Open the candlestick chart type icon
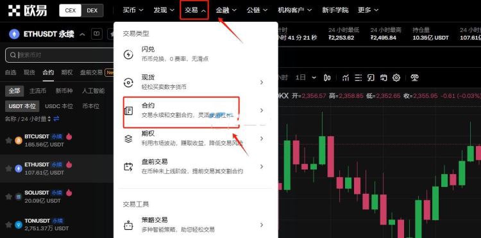This screenshot has height=238, width=481. pos(327,77)
